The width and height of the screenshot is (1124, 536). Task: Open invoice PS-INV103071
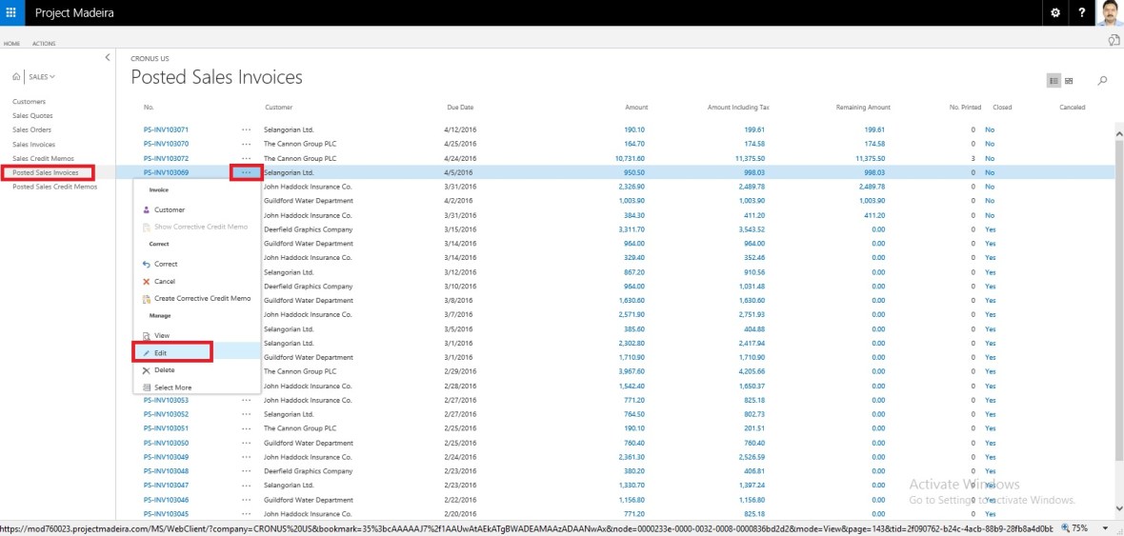(x=167, y=129)
